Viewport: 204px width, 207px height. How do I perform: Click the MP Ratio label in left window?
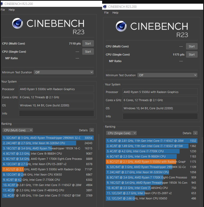click(12, 58)
